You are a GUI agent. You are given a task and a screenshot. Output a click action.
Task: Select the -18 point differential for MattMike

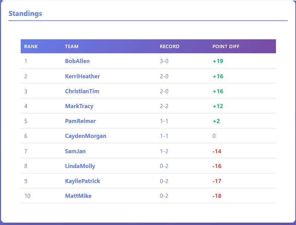pos(218,196)
